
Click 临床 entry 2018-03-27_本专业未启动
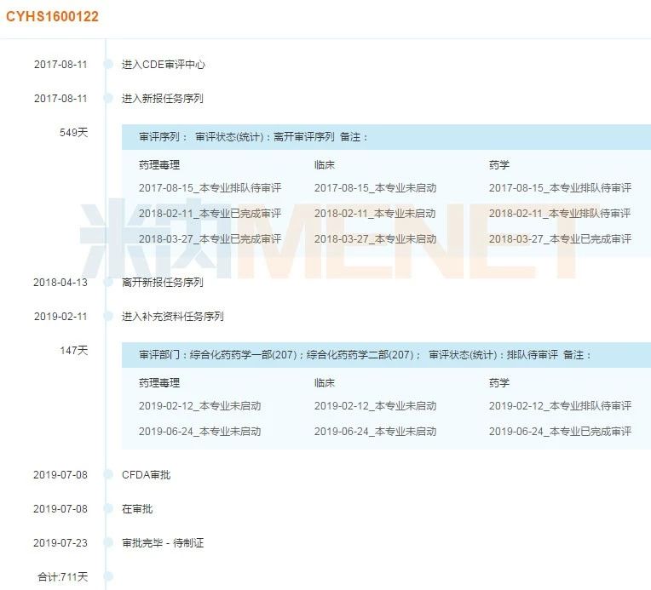(375, 239)
